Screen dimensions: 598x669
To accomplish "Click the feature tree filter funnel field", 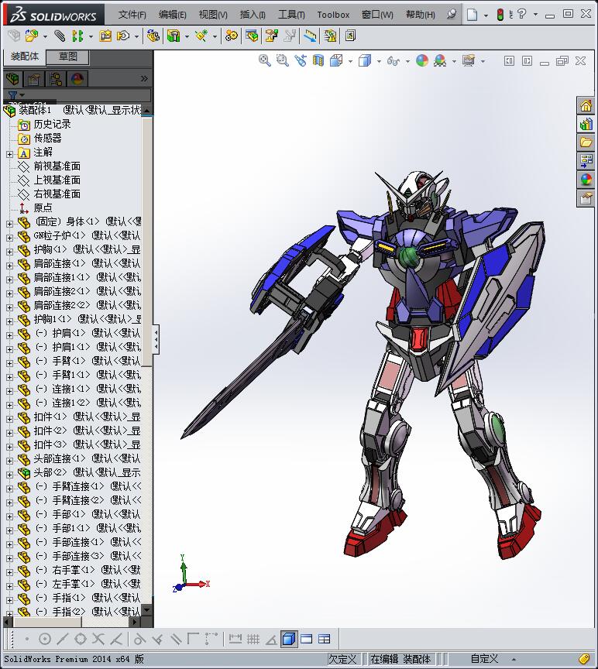I will pyautogui.click(x=77, y=94).
